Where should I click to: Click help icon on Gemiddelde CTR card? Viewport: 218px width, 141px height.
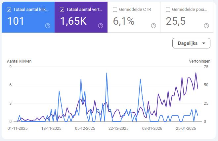click(x=153, y=26)
